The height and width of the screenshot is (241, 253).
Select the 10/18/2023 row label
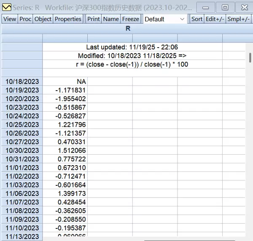(x=22, y=81)
